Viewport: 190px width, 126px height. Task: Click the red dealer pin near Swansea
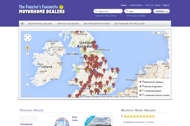click(x=76, y=80)
